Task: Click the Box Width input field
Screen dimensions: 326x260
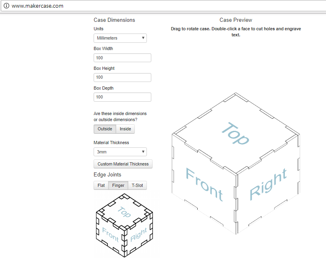Action: (x=122, y=58)
